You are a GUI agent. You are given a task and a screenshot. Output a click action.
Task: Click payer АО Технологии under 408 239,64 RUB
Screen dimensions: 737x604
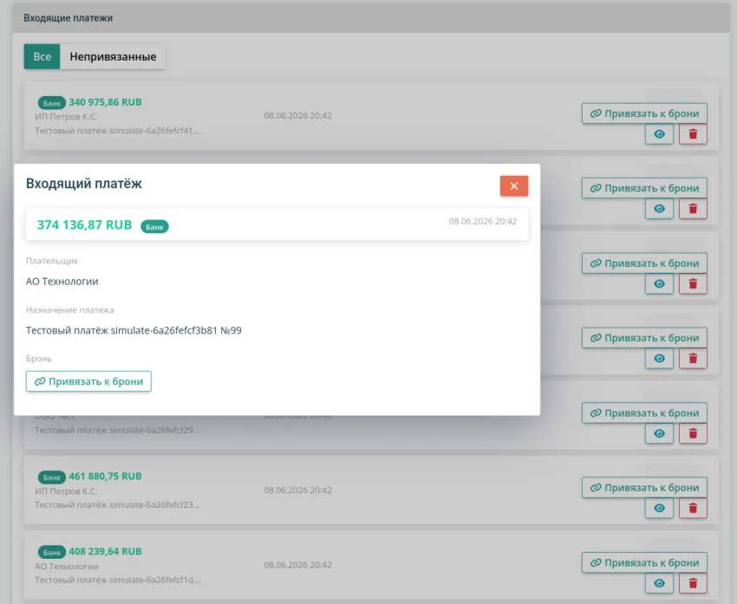pos(66,567)
